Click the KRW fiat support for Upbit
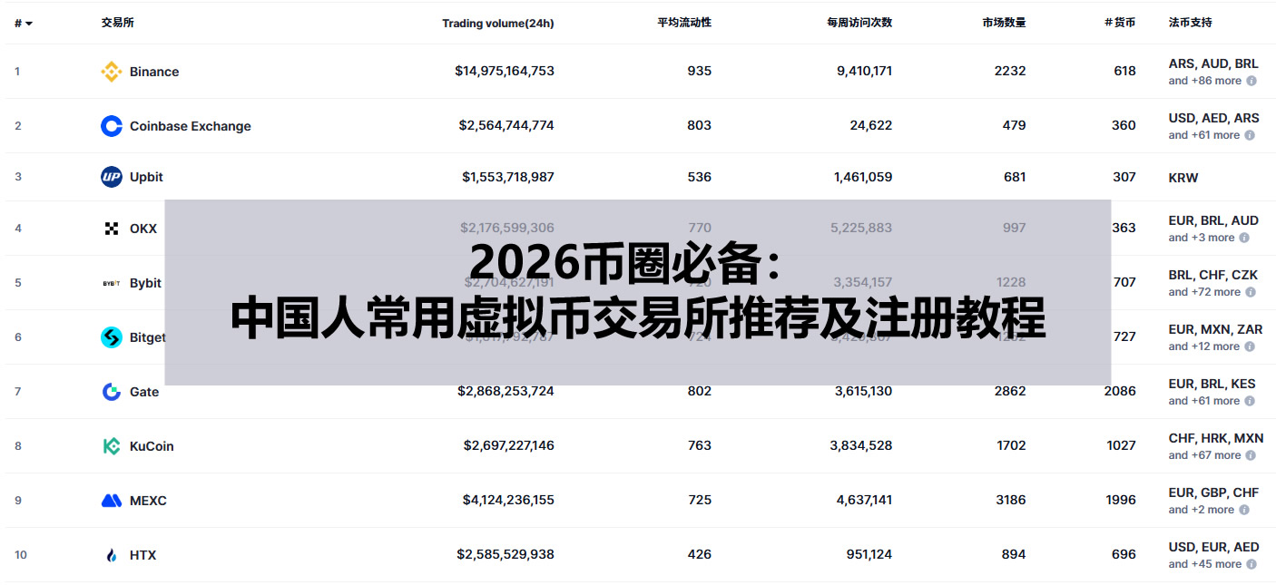The width and height of the screenshot is (1276, 585). click(1183, 178)
